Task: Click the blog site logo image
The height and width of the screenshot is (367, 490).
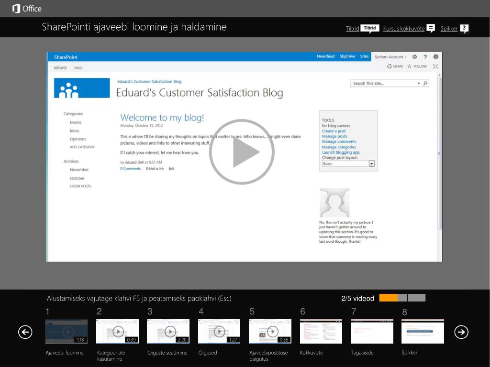Action: [82, 88]
